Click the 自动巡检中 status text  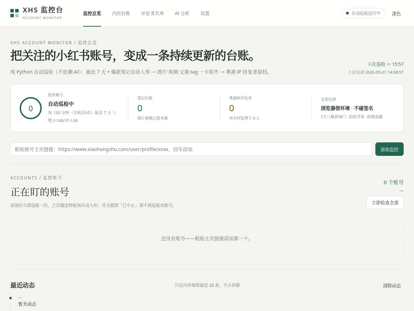point(61,104)
